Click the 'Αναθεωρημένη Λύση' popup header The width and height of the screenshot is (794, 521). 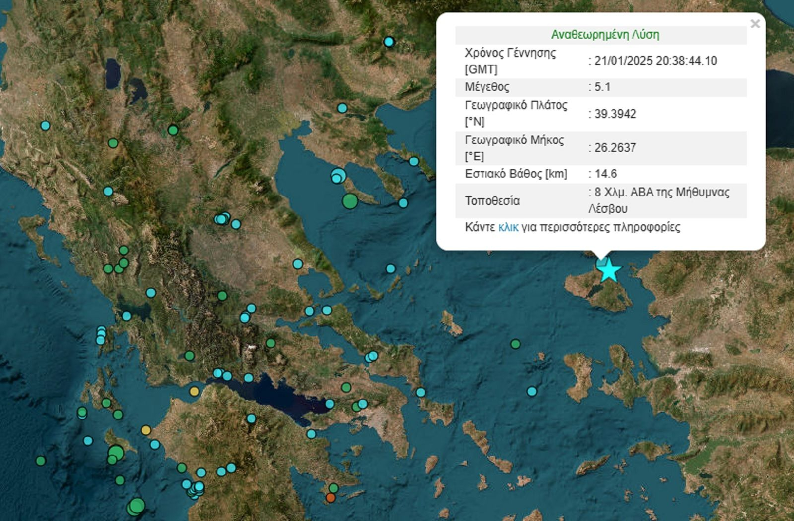click(605, 35)
